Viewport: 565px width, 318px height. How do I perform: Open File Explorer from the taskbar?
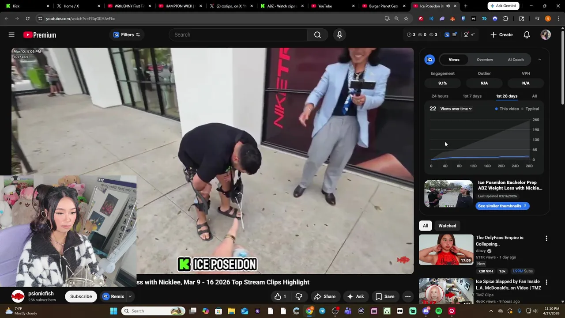coord(231,311)
